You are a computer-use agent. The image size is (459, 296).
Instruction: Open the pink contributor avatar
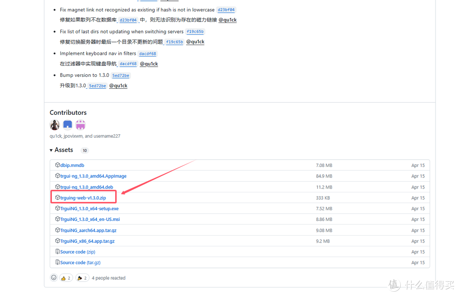click(80, 125)
